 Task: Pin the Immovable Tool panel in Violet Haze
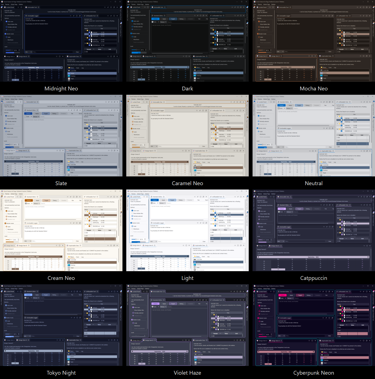pyautogui.click(x=234, y=292)
